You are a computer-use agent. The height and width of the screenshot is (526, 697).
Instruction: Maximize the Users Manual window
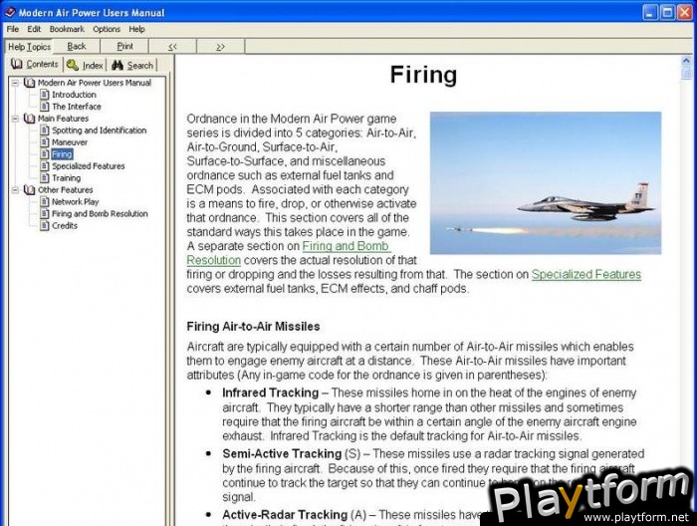[667, 12]
